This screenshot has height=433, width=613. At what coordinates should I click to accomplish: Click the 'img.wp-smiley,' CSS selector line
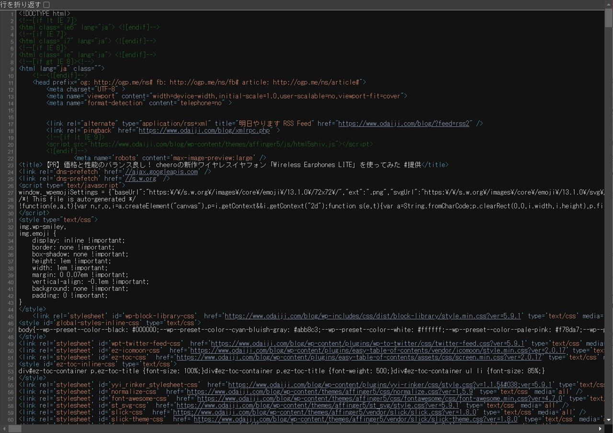coord(43,227)
